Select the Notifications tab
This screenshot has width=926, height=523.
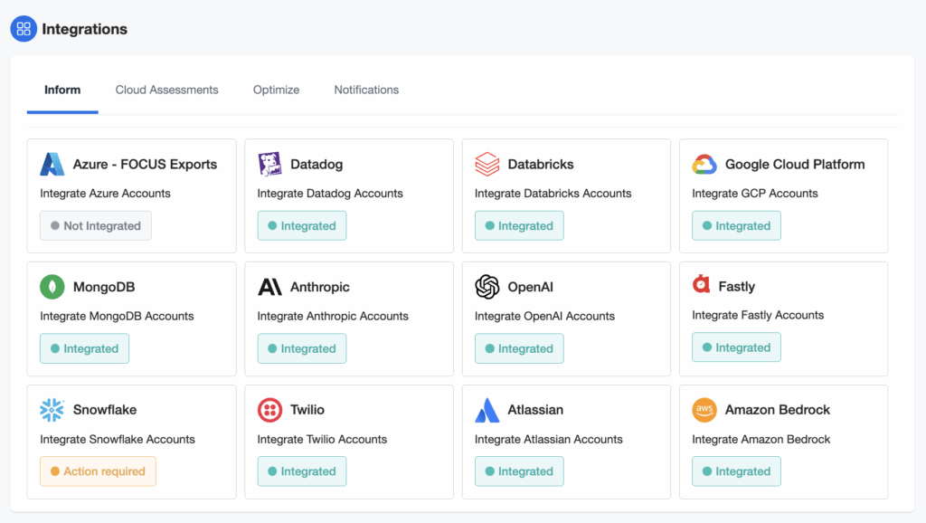point(366,90)
